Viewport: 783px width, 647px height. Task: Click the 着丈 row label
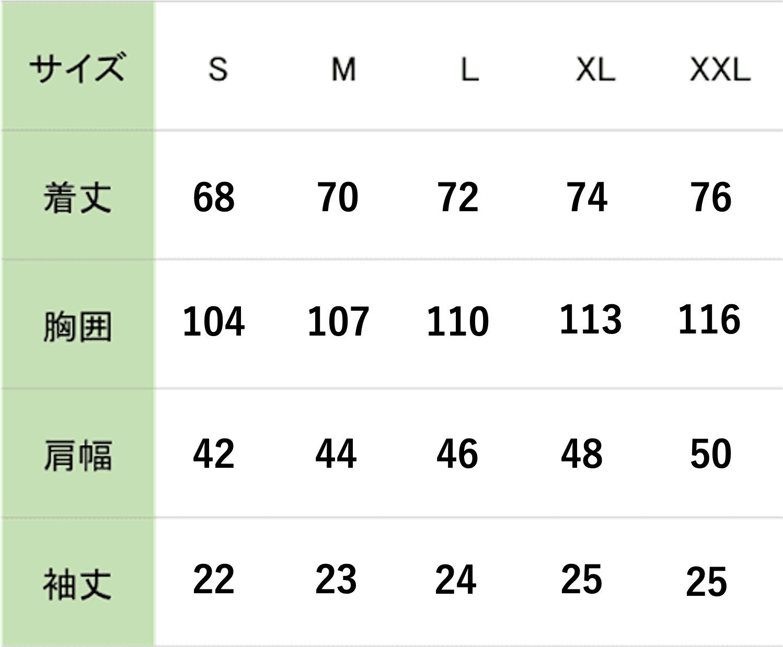coord(77,198)
